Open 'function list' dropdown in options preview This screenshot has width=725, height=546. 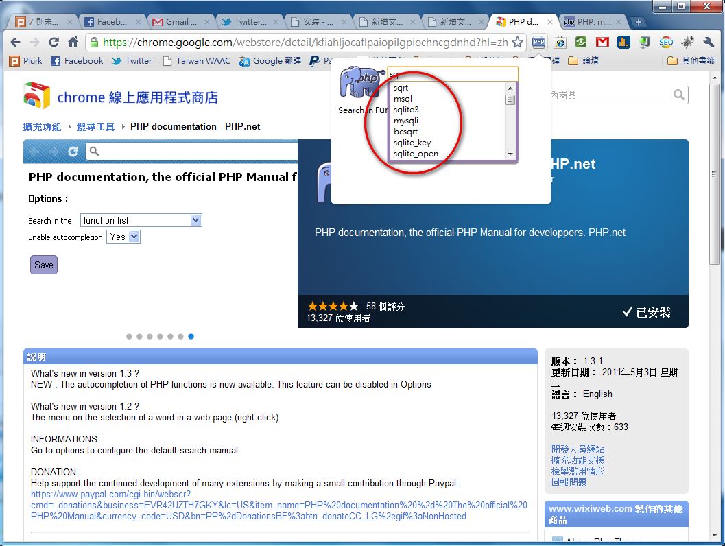[141, 221]
